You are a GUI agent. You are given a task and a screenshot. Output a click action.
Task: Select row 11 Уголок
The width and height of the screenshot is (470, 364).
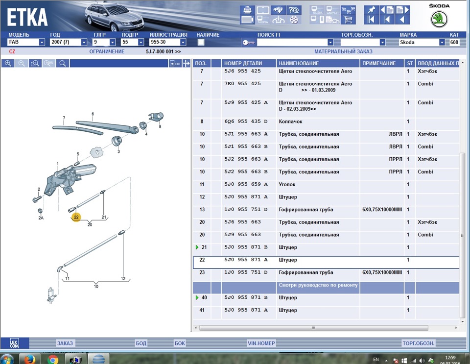tap(326, 184)
